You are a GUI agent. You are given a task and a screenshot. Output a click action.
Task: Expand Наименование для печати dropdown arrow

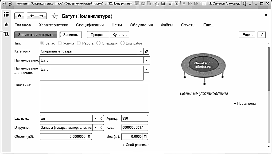click(147, 70)
